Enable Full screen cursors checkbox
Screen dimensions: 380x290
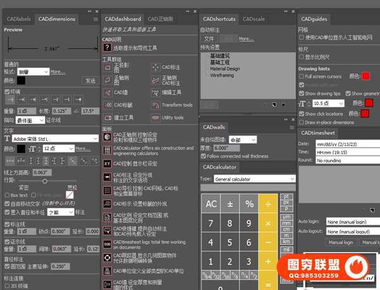pos(302,76)
